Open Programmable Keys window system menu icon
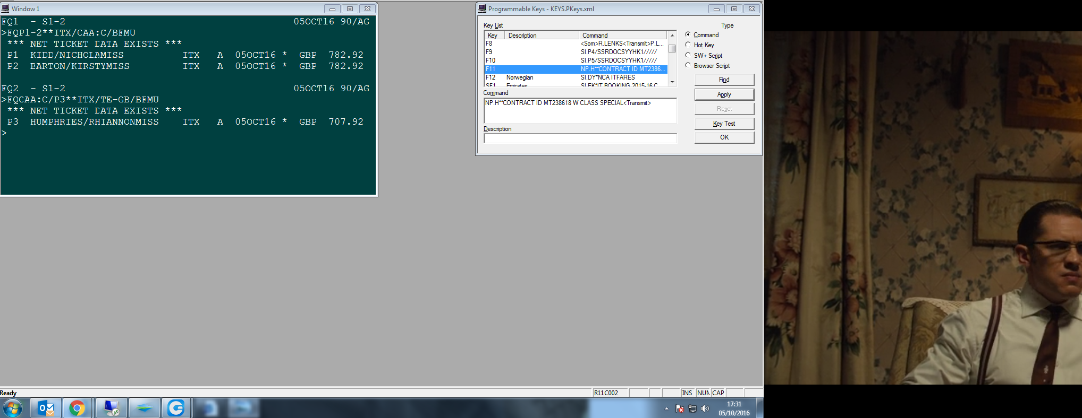 click(x=482, y=8)
